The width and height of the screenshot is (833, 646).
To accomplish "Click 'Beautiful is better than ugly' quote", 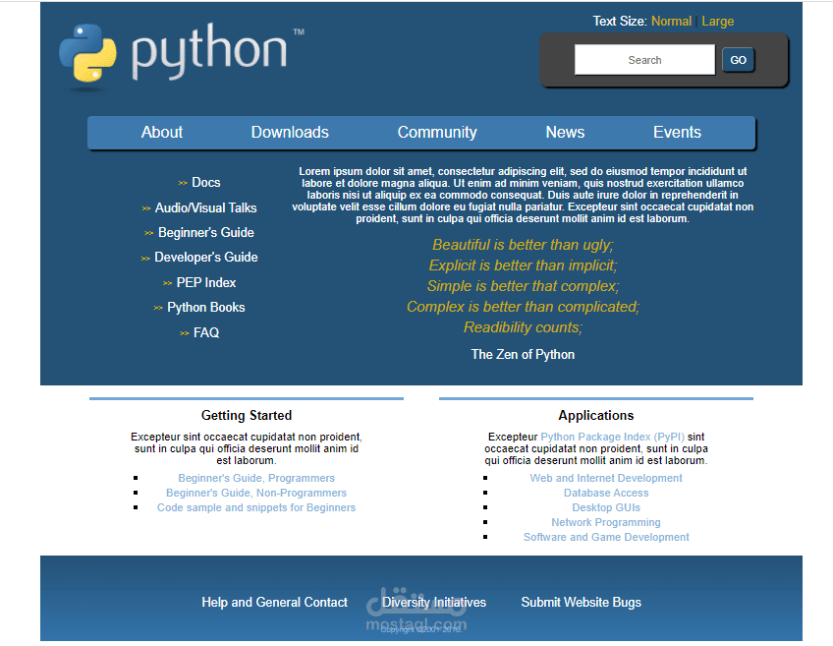I will (523, 245).
